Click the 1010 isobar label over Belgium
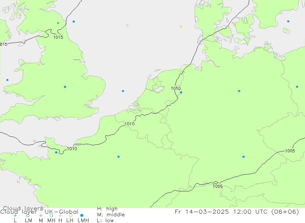305x223 pixels. click(130, 124)
